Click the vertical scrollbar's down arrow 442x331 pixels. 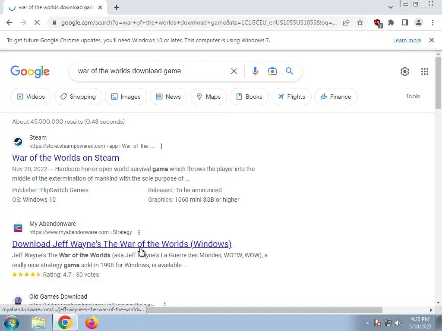[438, 303]
